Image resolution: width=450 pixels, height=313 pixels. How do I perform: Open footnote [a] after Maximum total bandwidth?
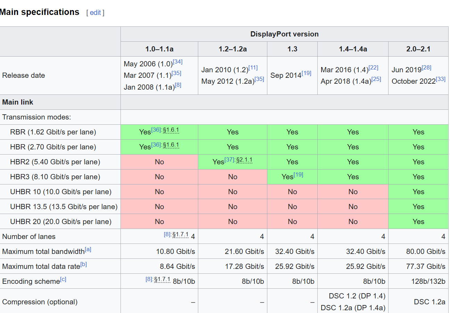(x=88, y=249)
